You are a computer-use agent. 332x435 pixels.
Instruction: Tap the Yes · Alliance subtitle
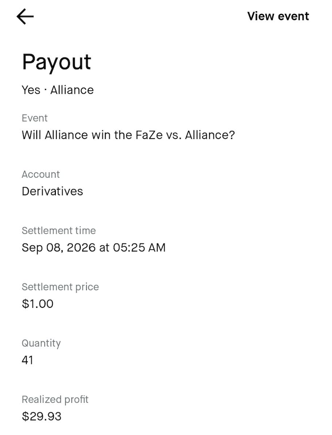58,90
